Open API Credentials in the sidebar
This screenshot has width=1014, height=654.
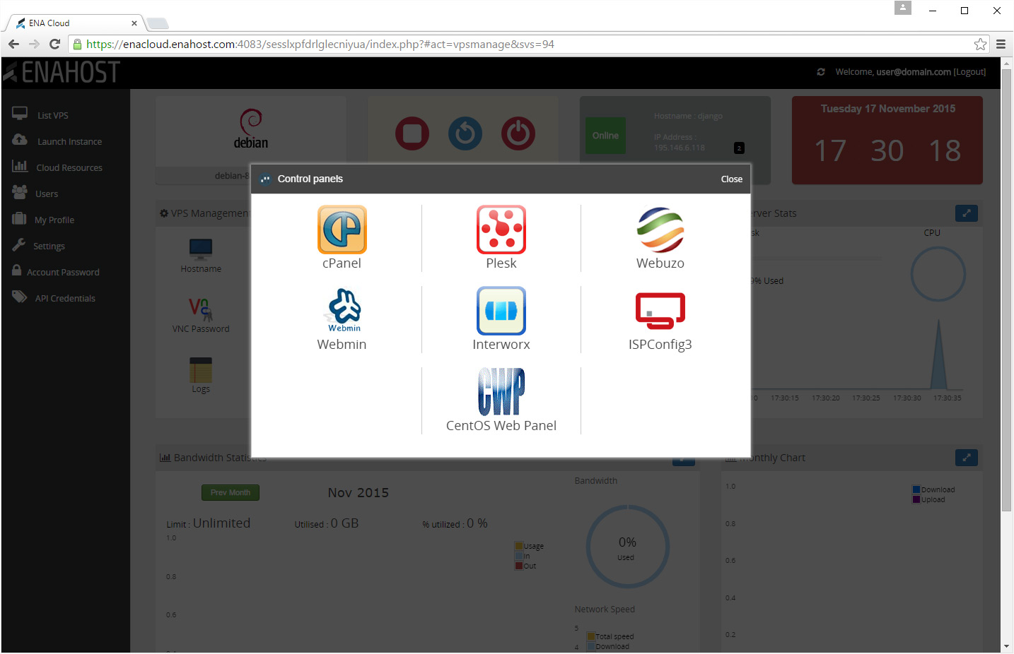pyautogui.click(x=65, y=299)
